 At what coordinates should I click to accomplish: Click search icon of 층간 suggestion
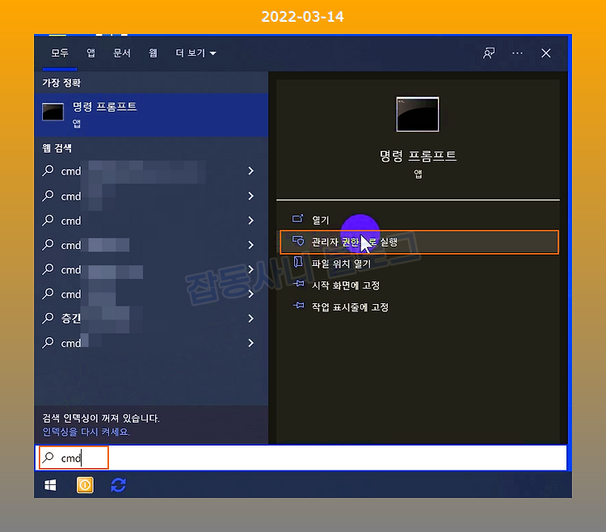pos(48,319)
